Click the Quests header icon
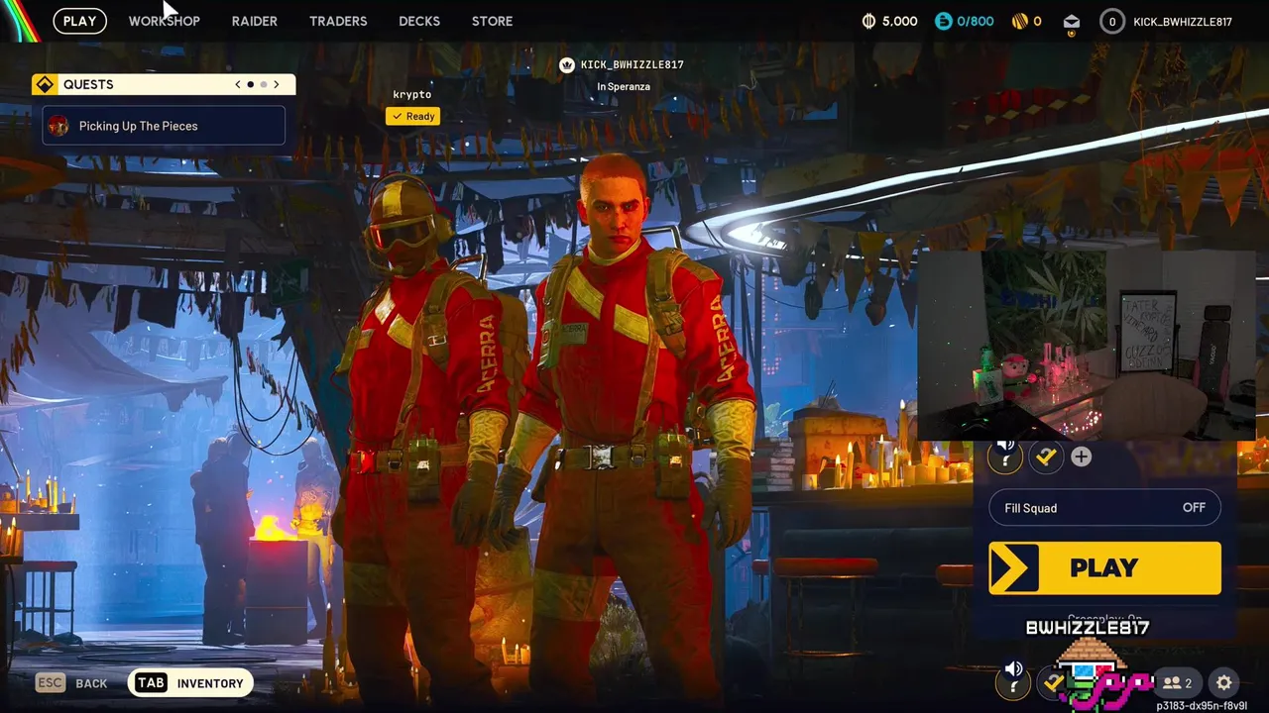This screenshot has width=1269, height=713. 45,84
